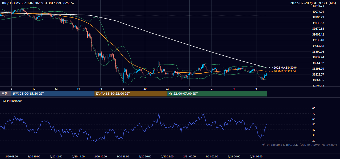The width and height of the screenshot is (340, 159).
Task: Click the bottom date label 2/21 00:00
Action: (x=189, y=156)
